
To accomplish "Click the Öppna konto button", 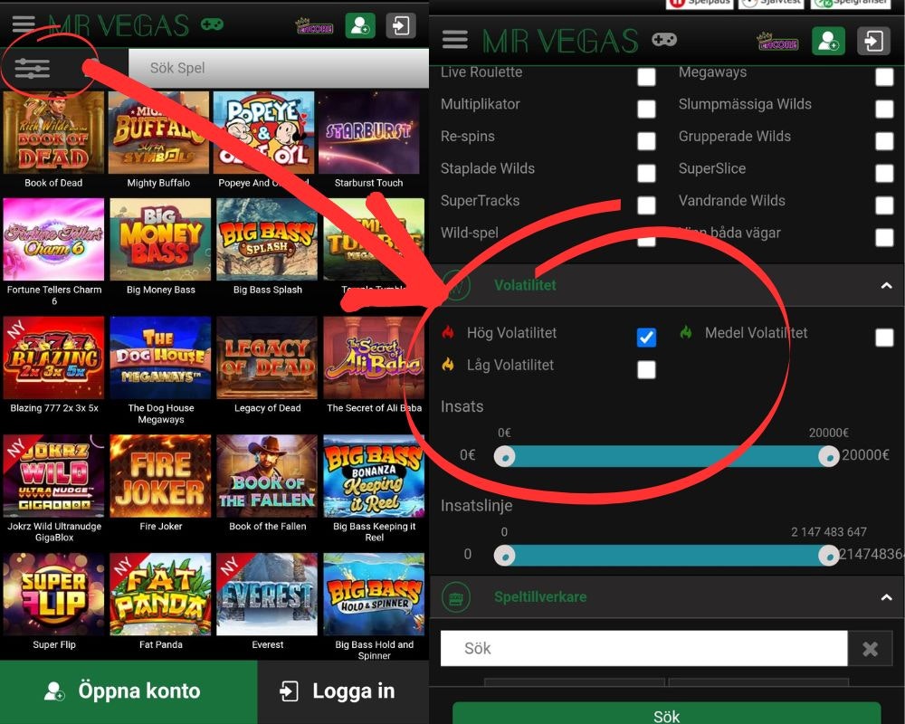I will [128, 691].
